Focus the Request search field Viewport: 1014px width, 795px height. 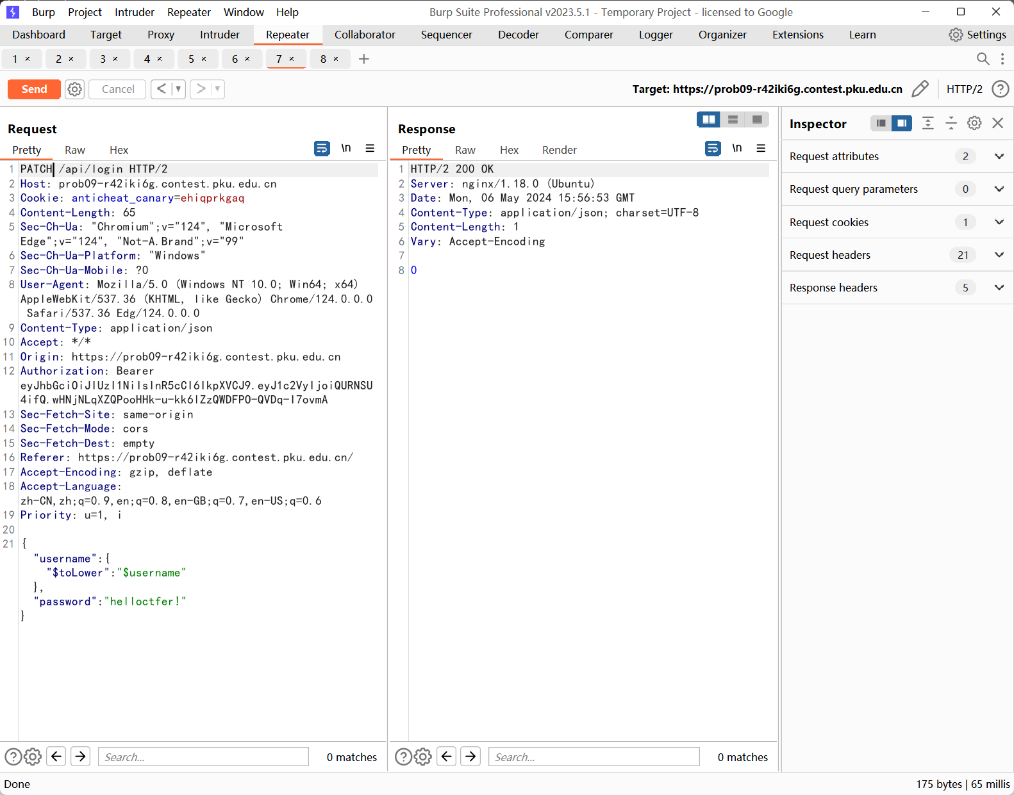pos(203,757)
